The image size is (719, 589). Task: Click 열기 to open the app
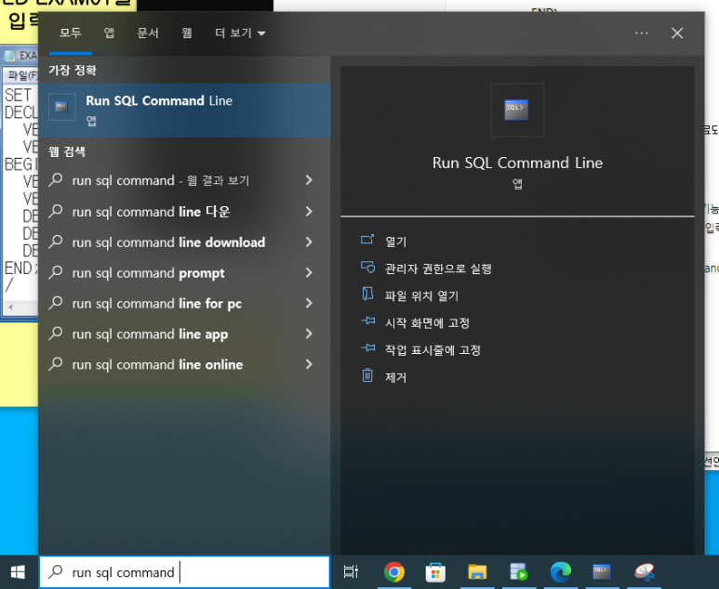pos(395,242)
